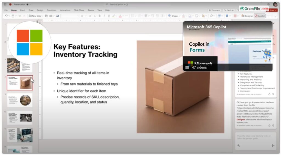Viewport: 281px width, 155px height.
Task: Click the Decrease Font Size icon
Action: [x=95, y=16]
